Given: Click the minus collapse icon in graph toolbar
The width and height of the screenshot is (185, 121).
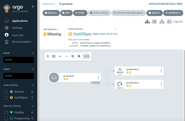Looking at the screenshot, I should (66, 56).
